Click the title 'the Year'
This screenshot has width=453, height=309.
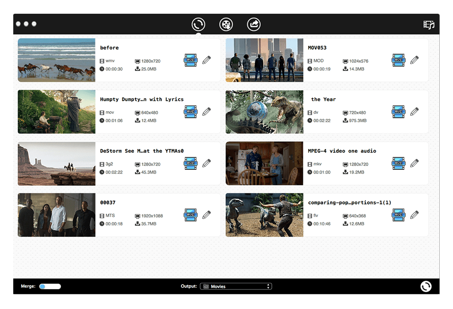(323, 99)
